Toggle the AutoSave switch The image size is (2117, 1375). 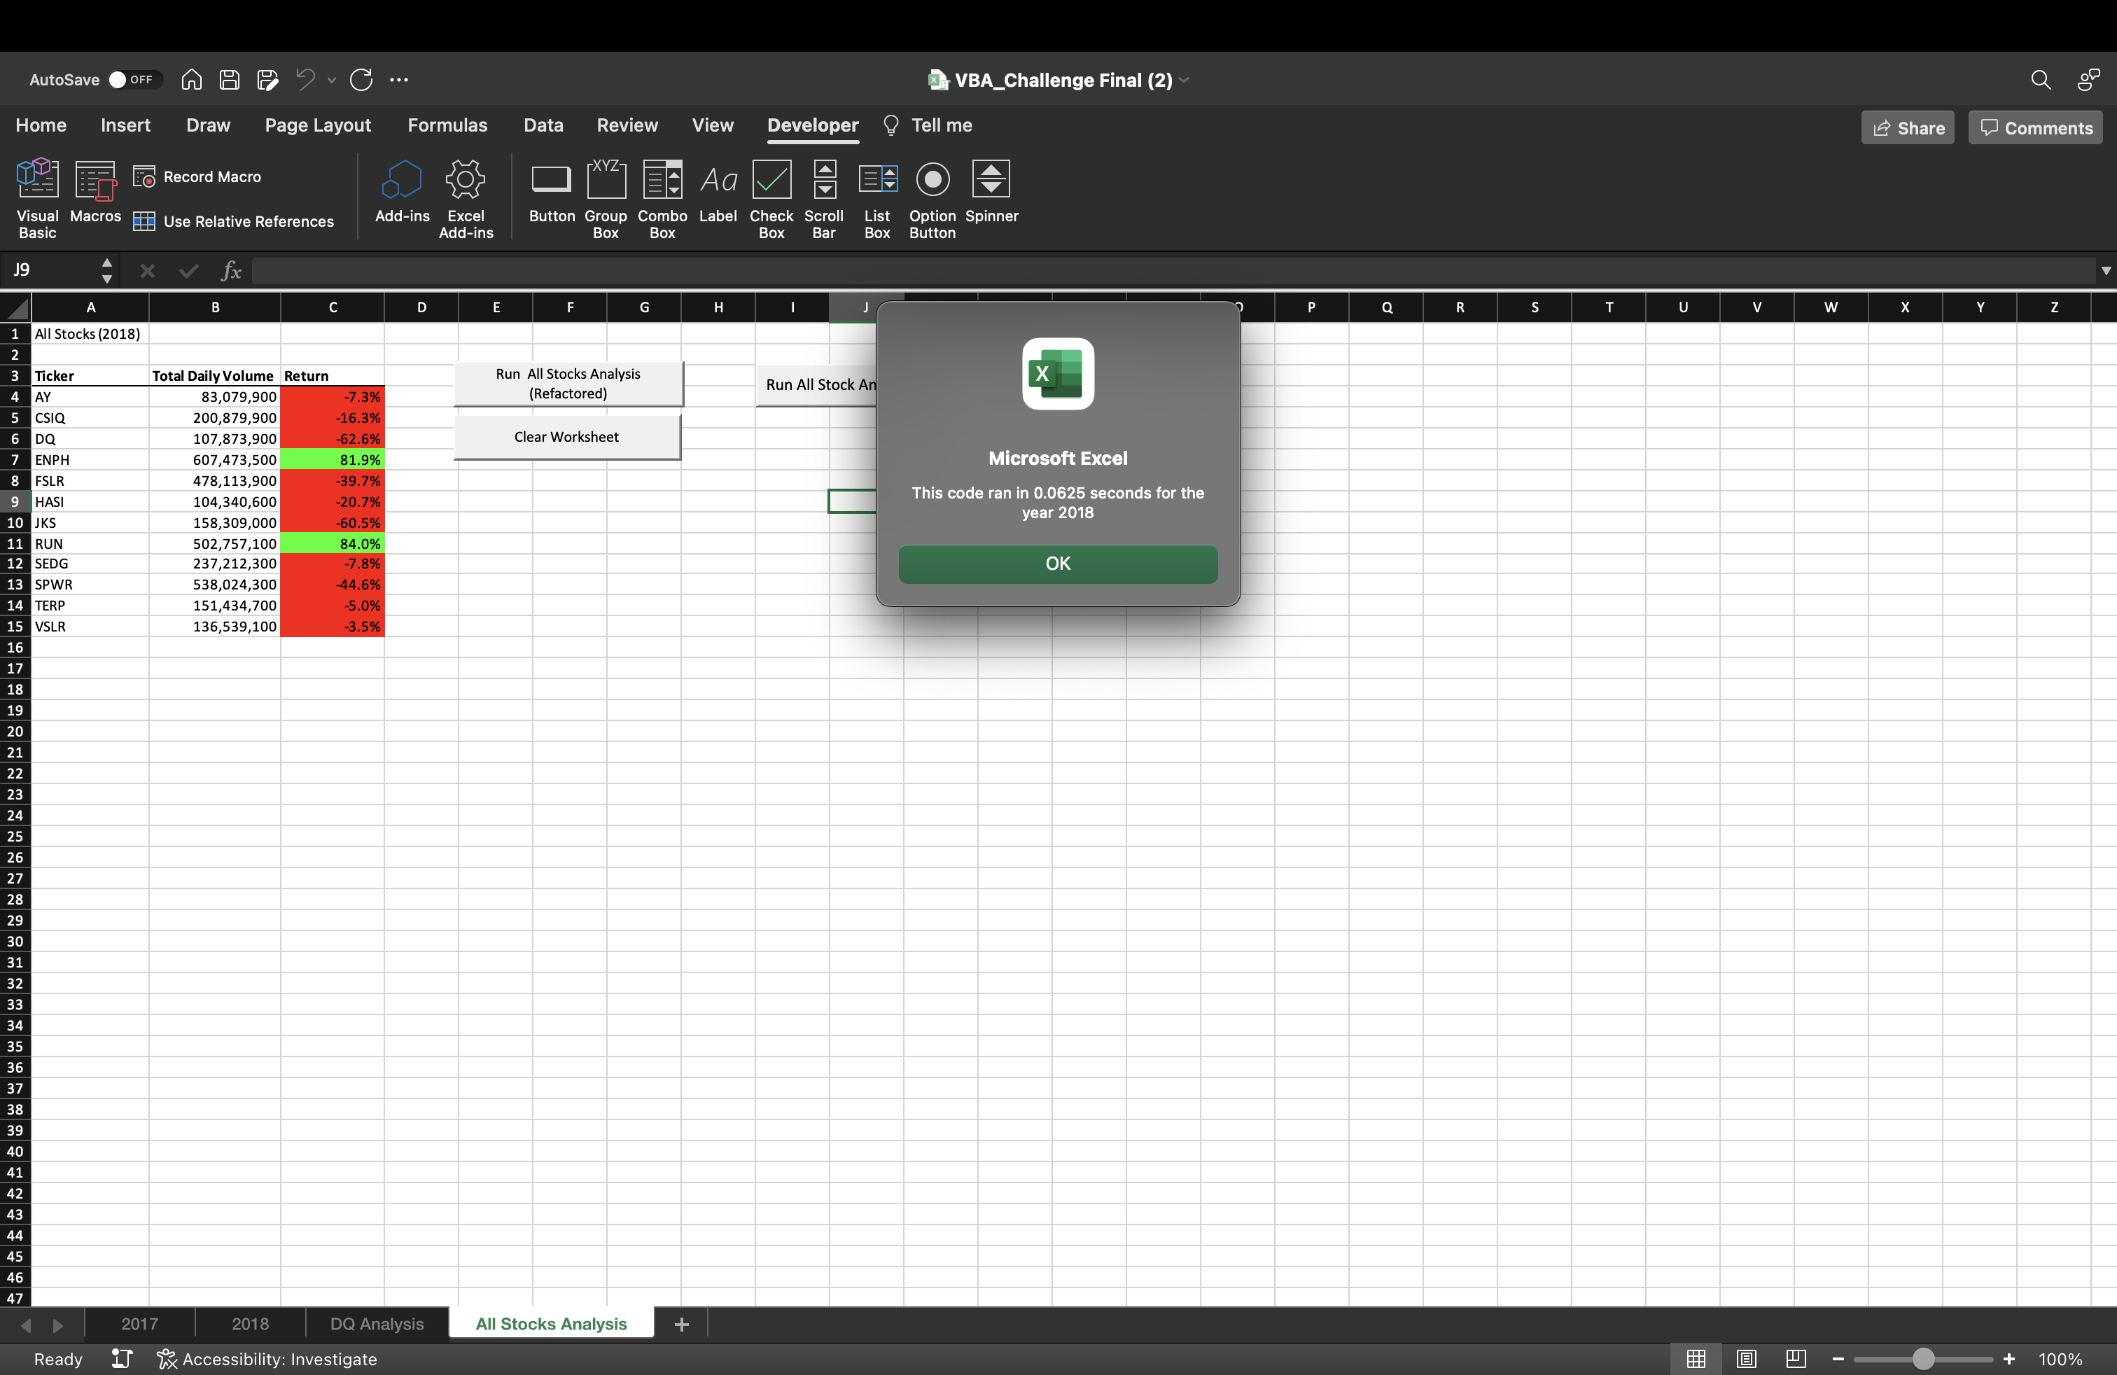pyautogui.click(x=134, y=80)
